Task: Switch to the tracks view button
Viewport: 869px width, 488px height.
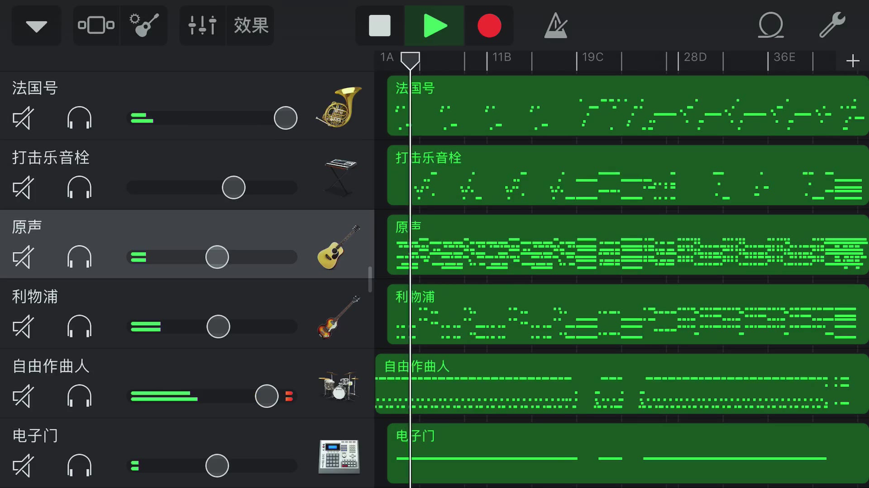Action: pyautogui.click(x=96, y=25)
